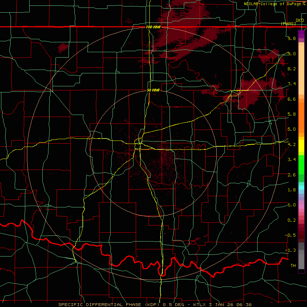Image resolution: width=307 pixels, height=307 pixels.
Task: Click the 1.8 scale value
Action: (x=292, y=190)
